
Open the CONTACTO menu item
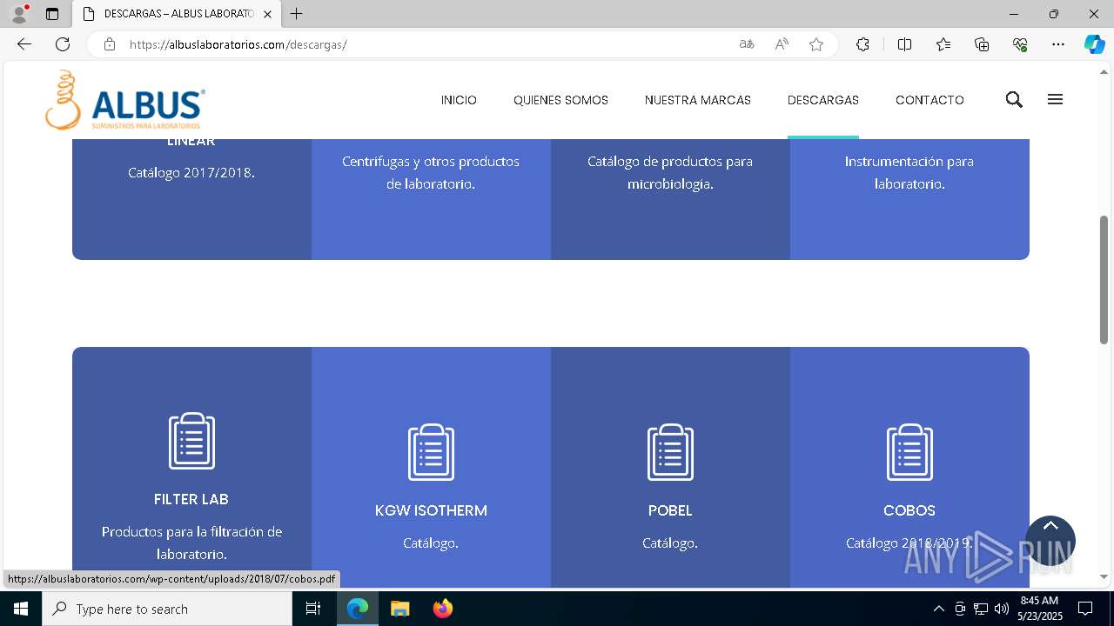pos(929,100)
